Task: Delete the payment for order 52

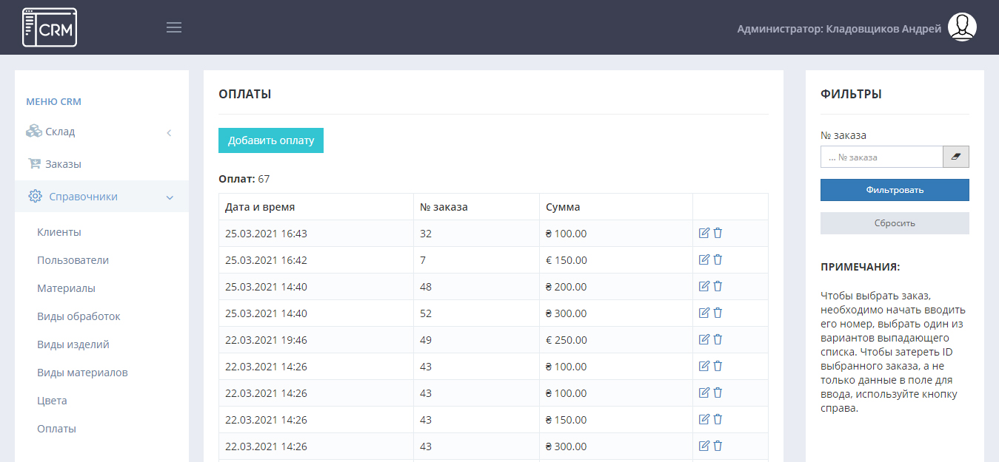Action: tap(718, 313)
